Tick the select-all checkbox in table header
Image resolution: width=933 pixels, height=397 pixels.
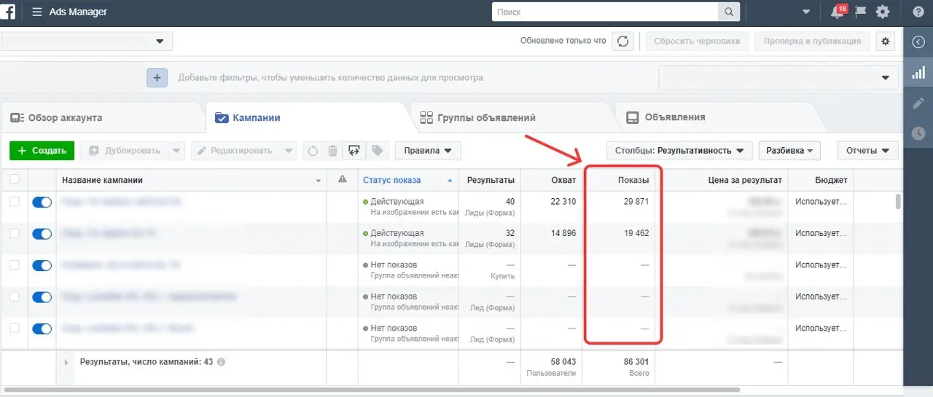point(15,180)
